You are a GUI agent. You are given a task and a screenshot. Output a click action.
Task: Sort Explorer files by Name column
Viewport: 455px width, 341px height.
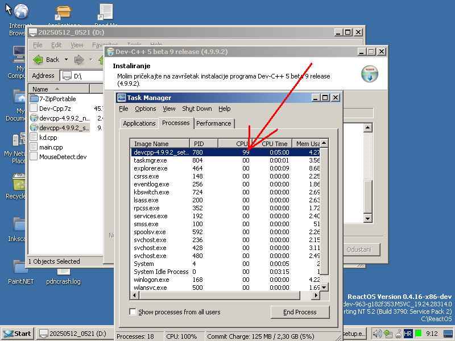tap(59, 89)
